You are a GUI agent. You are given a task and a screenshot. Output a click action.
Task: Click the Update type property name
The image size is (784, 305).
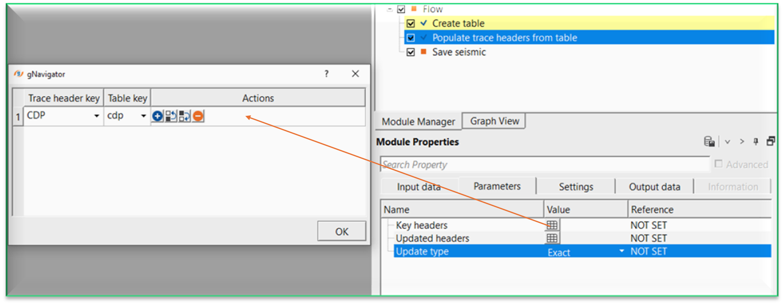422,251
